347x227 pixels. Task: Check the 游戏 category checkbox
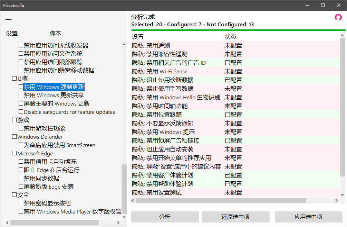[15, 120]
